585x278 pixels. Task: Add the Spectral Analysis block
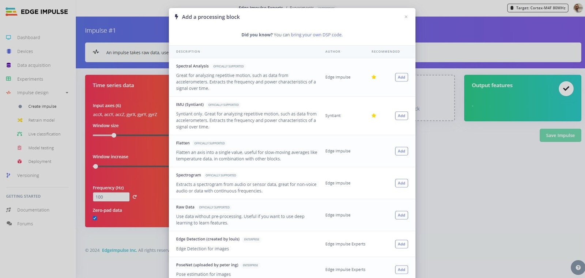(x=401, y=77)
